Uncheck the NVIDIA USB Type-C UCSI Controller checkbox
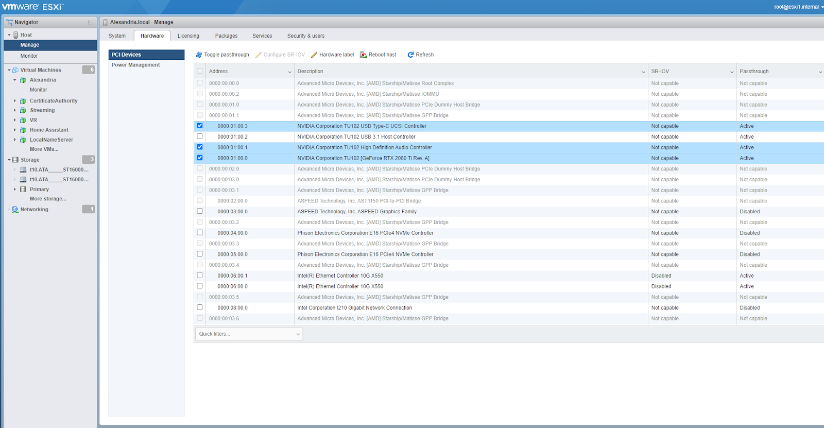This screenshot has width=824, height=428. (x=200, y=126)
